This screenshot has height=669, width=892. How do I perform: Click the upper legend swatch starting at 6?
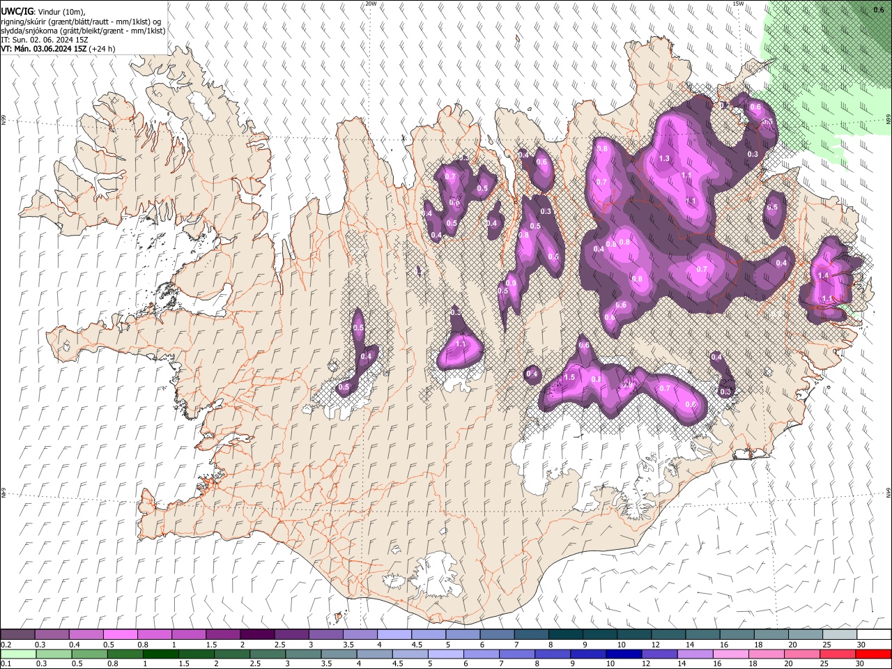[497, 634]
